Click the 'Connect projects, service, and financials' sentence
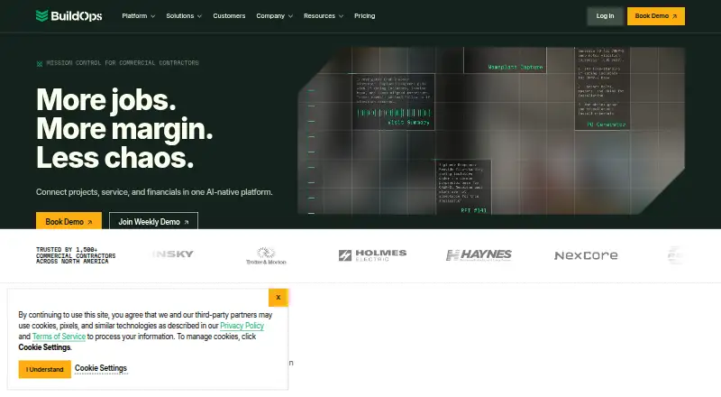This screenshot has height=397, width=721. pos(154,192)
